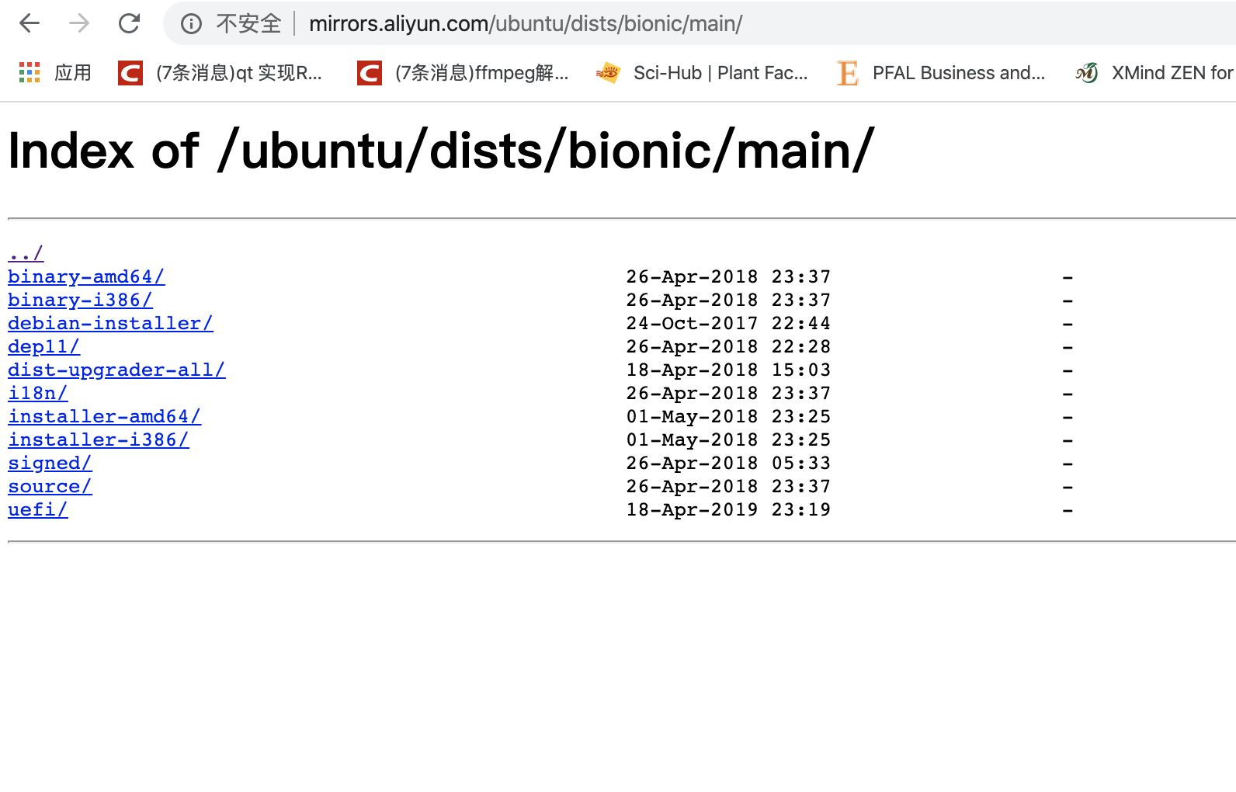Open the uefi directory

point(37,509)
